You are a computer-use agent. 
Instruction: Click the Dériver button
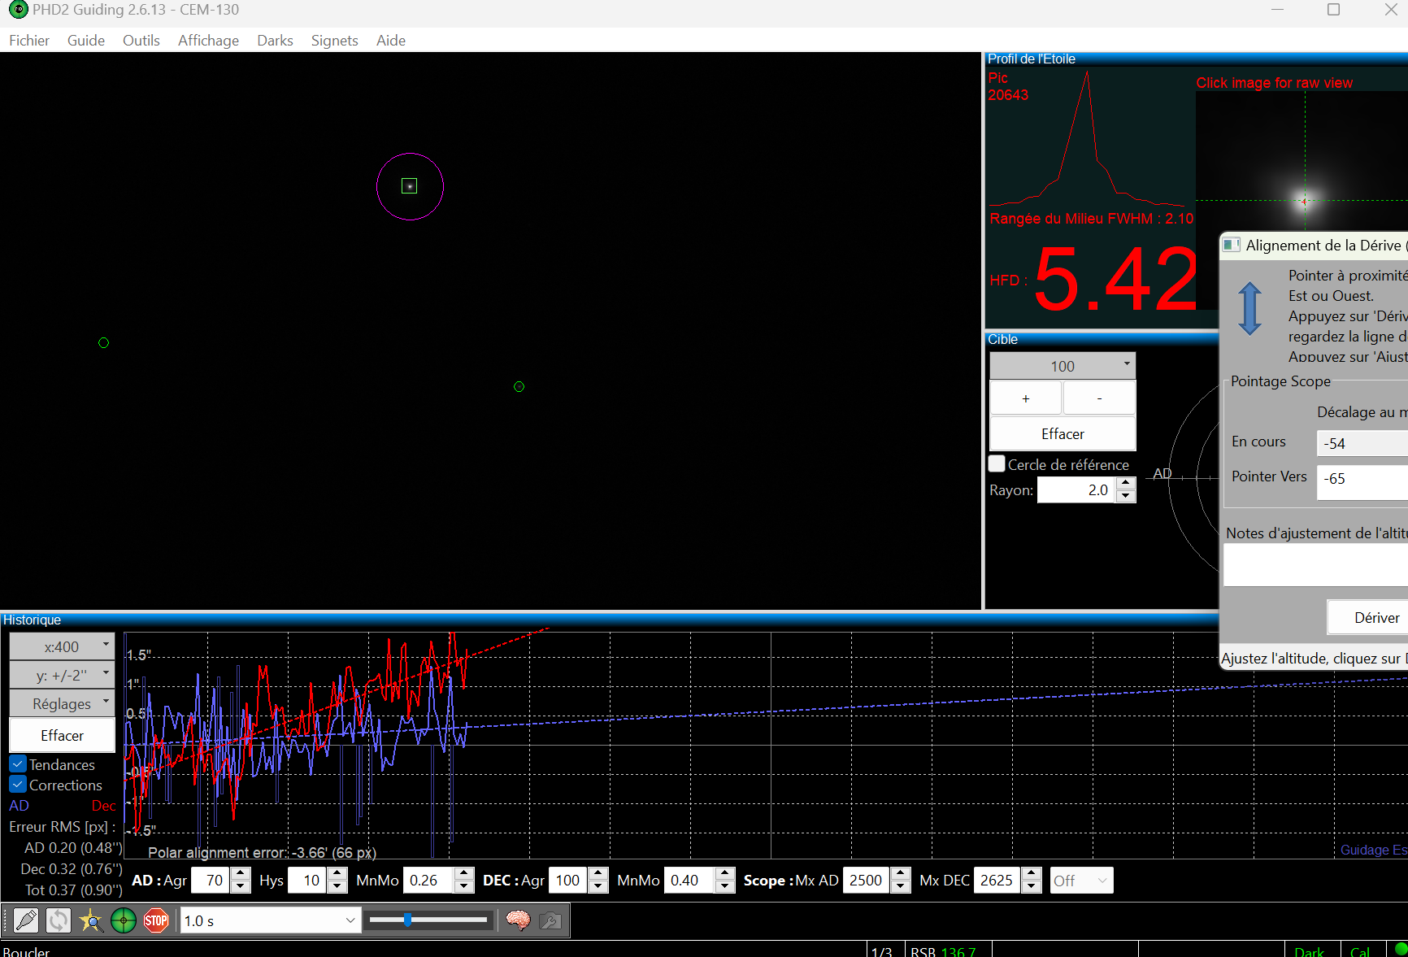[x=1376, y=618]
